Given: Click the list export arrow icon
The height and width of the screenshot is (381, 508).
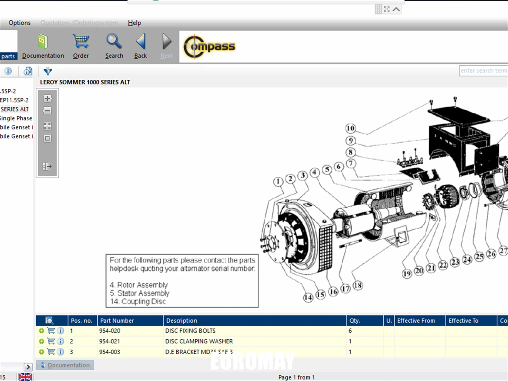Looking at the screenshot, I should [47, 166].
